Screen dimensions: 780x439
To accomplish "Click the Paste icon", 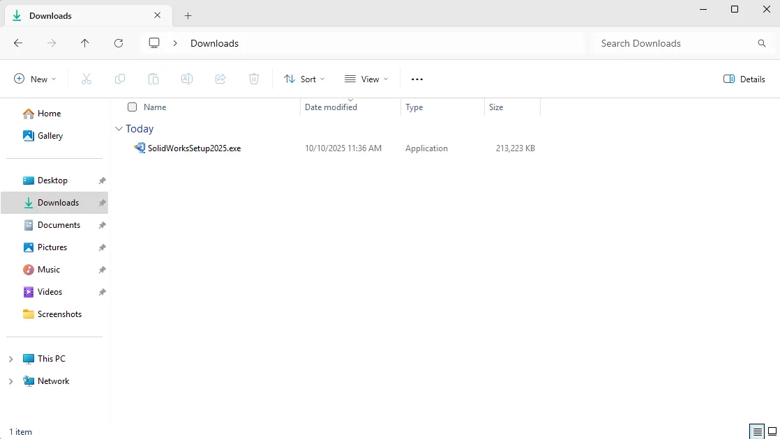I will (x=153, y=79).
